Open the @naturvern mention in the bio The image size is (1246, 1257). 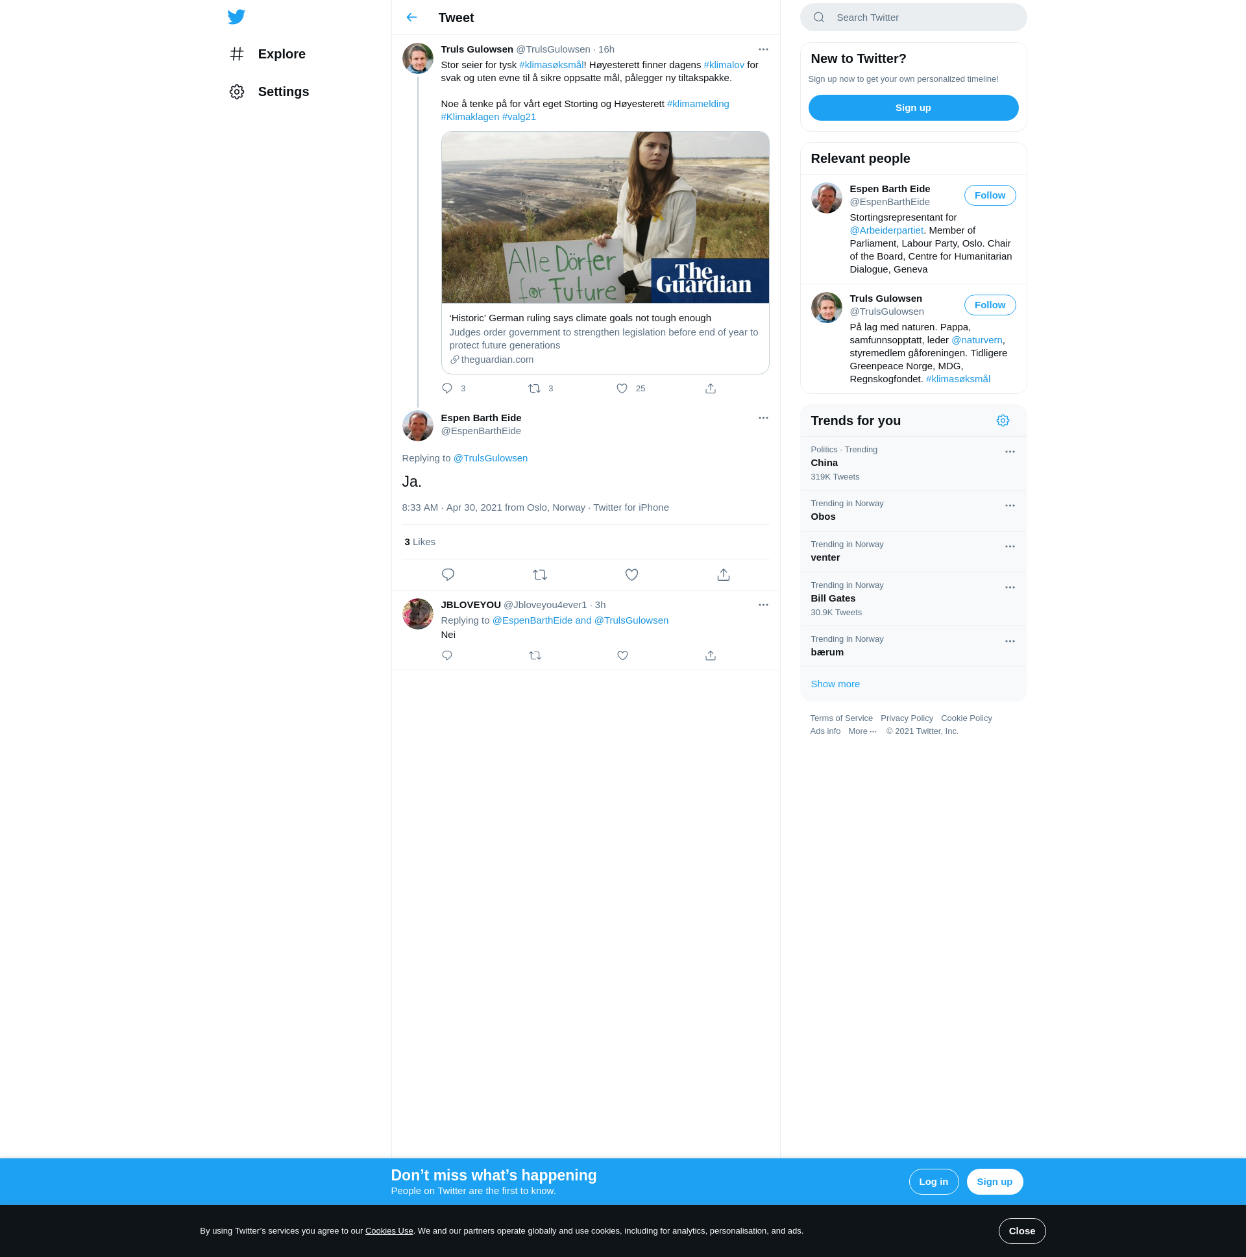click(x=977, y=340)
